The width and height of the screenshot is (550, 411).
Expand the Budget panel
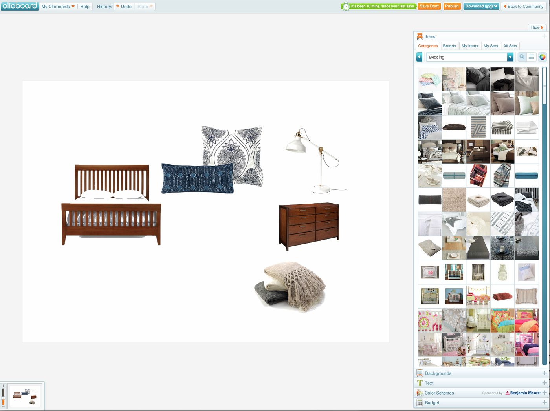[x=544, y=402]
